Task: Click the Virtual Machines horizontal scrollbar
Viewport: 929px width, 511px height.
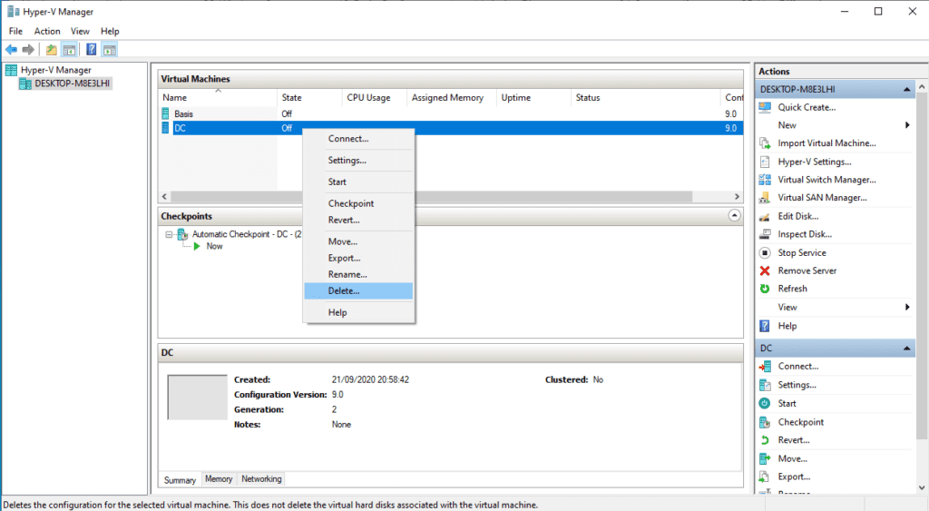Action: [431, 196]
